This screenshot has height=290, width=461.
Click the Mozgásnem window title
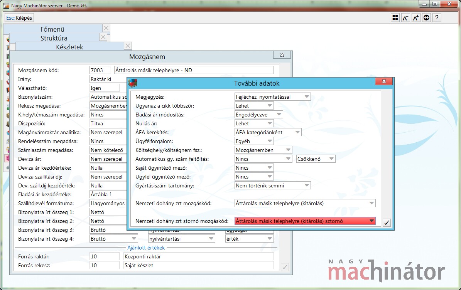147,57
